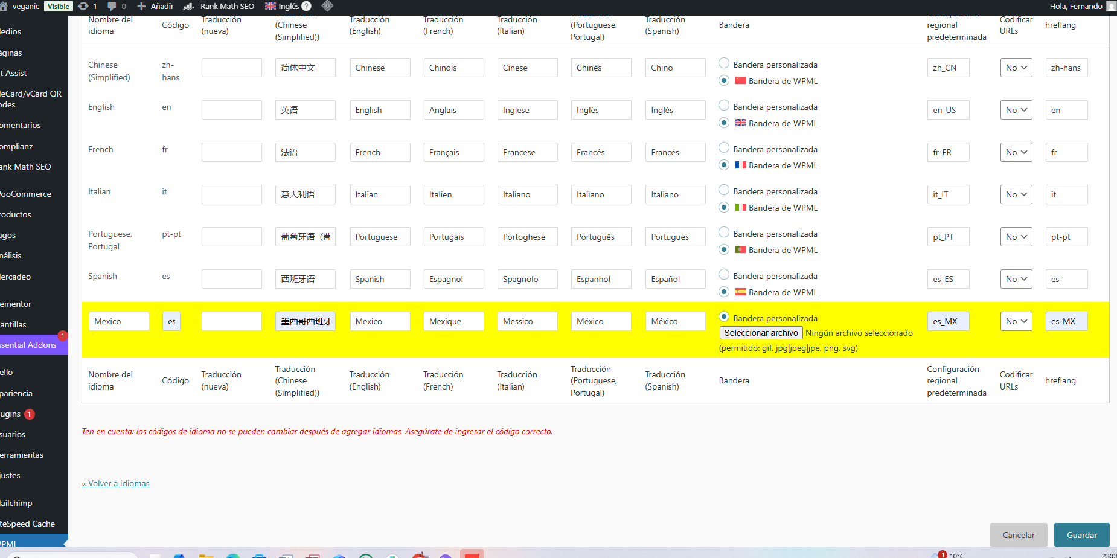Open WooCommerce in the admin sidebar
Screen dimensions: 1117x558
pos(26,194)
